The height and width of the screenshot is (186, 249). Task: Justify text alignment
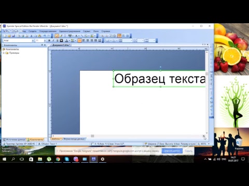point(95,40)
